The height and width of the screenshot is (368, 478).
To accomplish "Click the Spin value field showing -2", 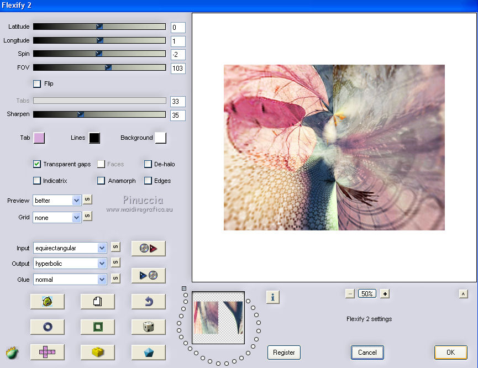I will (x=178, y=55).
